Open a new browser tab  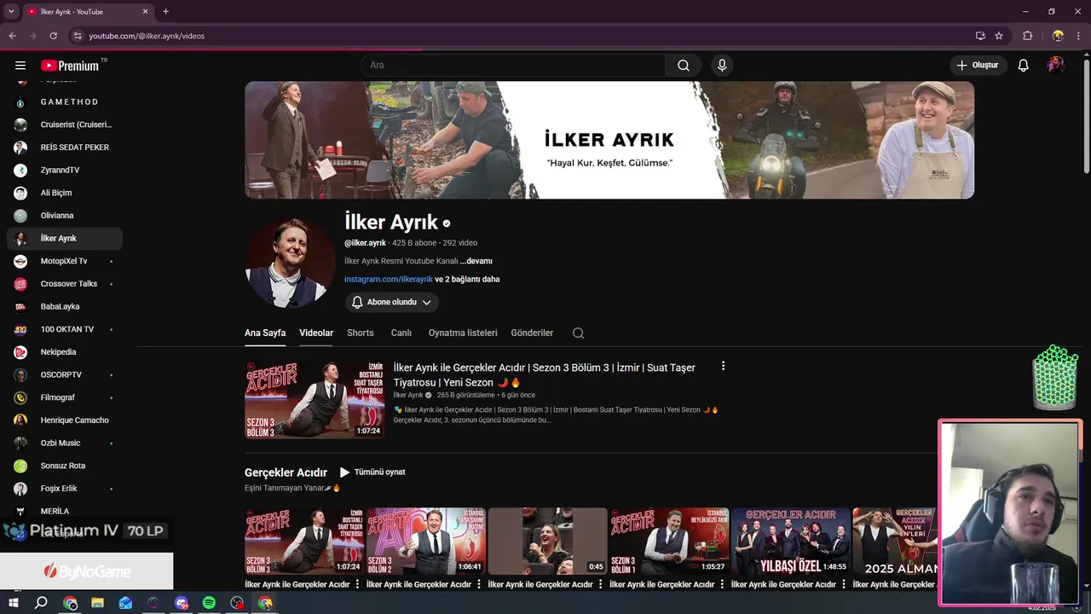coord(165,12)
